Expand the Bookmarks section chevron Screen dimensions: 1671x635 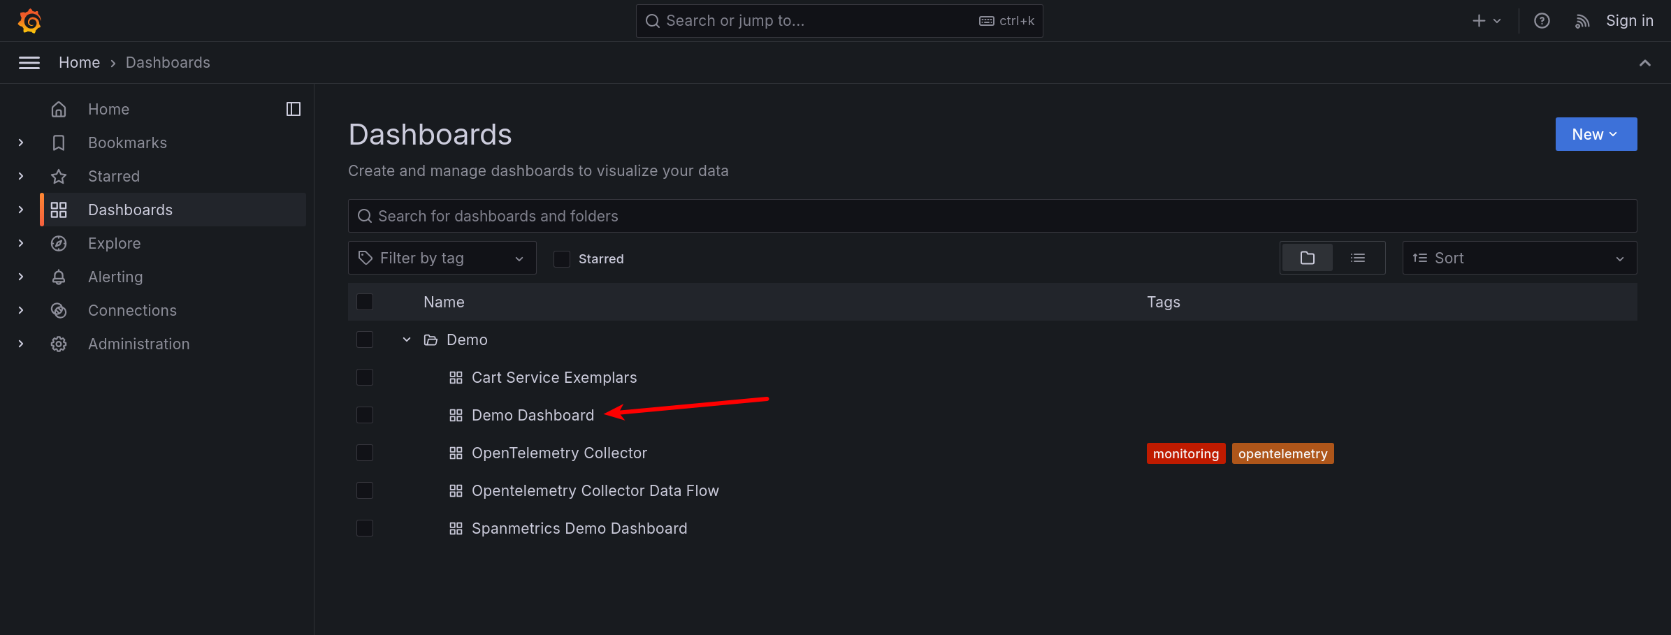pyautogui.click(x=20, y=143)
